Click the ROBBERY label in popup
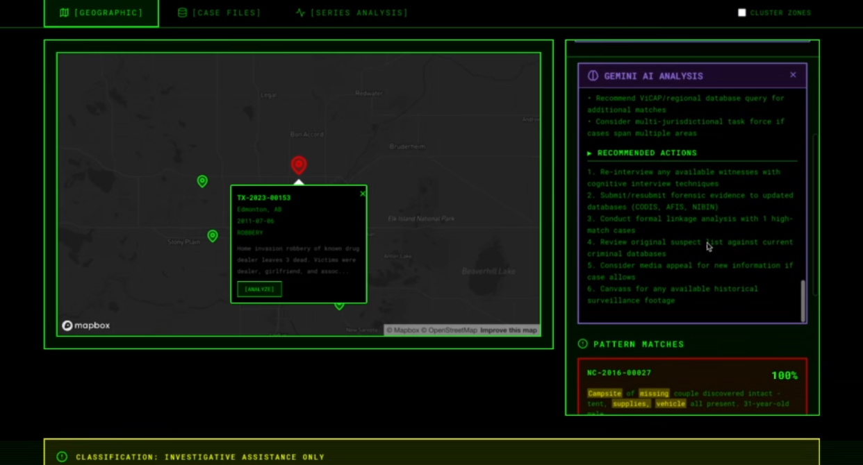Viewport: 863px width, 465px height. (x=250, y=232)
